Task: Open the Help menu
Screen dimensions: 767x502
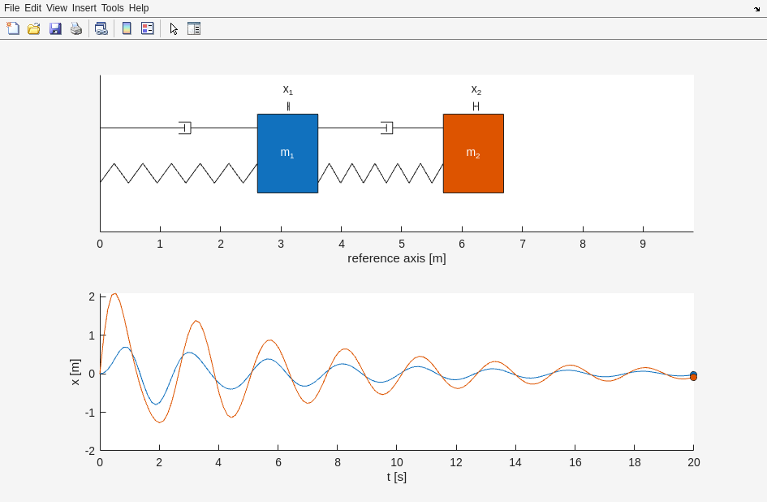Action: [x=139, y=8]
